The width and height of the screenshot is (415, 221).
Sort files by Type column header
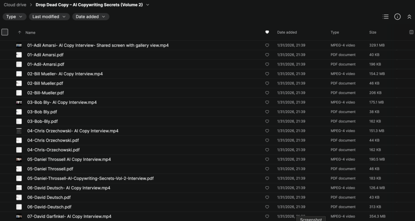point(335,32)
